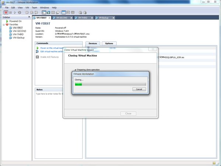This screenshot has width=221, height=166.
Task: Switch to the Options tab
Action: tap(109, 44)
